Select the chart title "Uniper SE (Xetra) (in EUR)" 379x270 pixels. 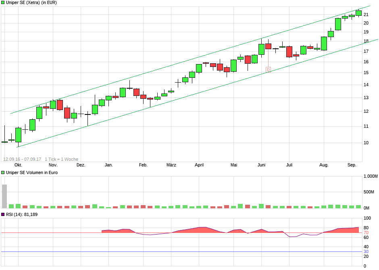click(31, 3)
